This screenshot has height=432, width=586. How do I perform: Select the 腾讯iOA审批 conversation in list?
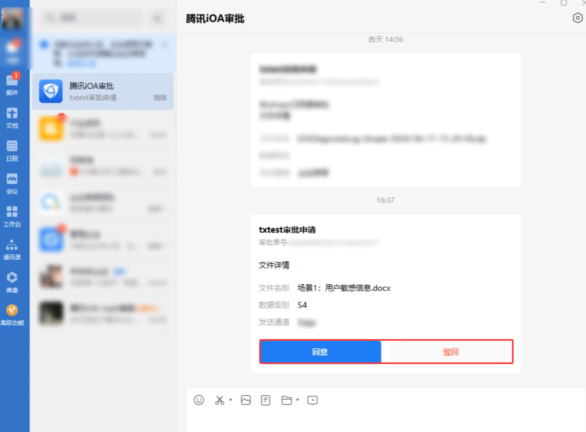click(x=103, y=91)
